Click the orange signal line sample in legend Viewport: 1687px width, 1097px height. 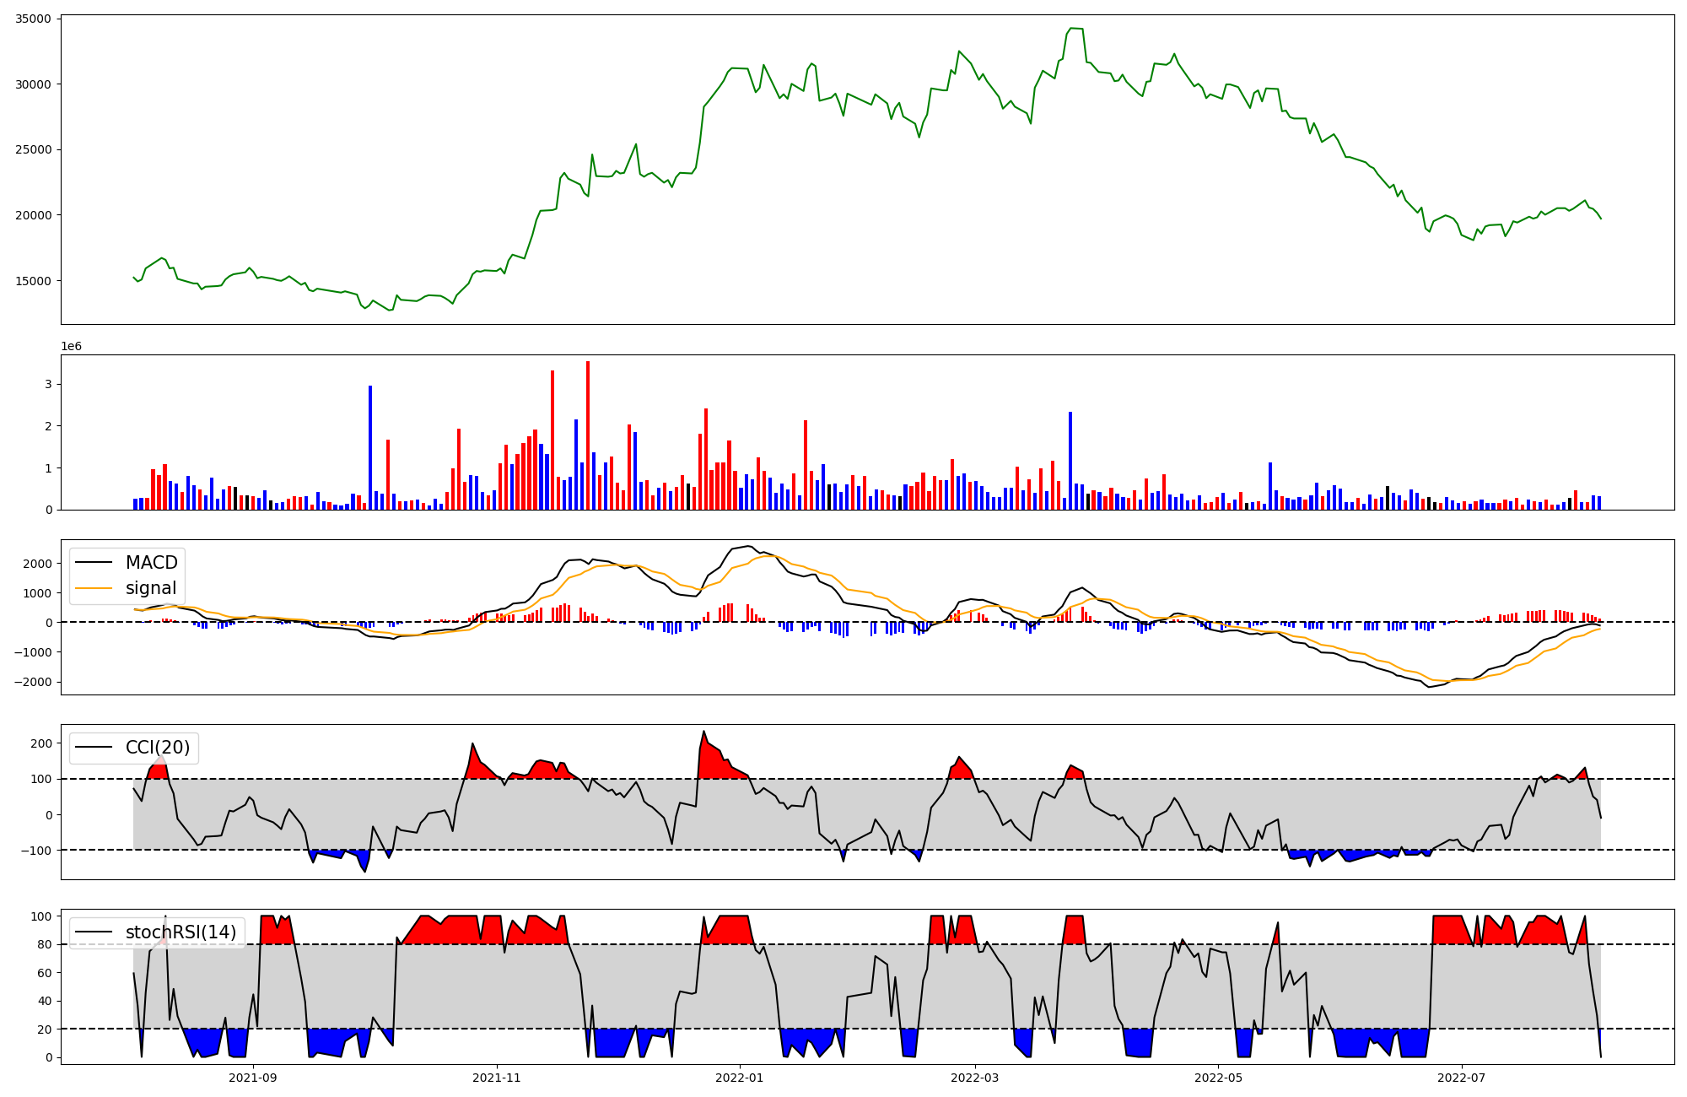pyautogui.click(x=94, y=588)
